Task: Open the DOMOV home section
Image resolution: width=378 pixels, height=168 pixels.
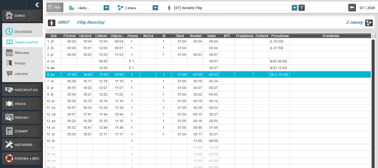Action: pyautogui.click(x=23, y=16)
